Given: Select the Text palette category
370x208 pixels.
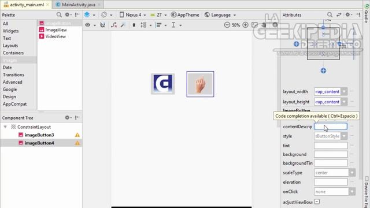Looking at the screenshot, I should [7, 38].
